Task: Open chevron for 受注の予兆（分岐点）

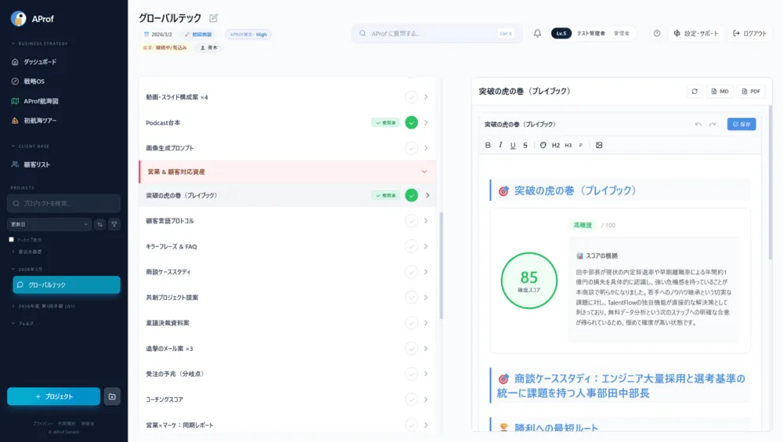Action: [x=426, y=374]
